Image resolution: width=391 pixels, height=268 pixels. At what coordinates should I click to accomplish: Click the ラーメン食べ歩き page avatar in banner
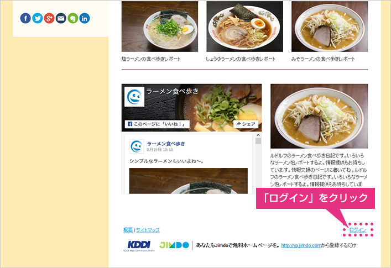pos(134,97)
